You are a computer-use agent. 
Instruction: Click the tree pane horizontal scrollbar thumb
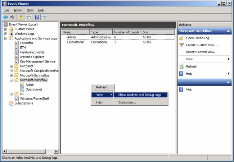pyautogui.click(x=26, y=152)
